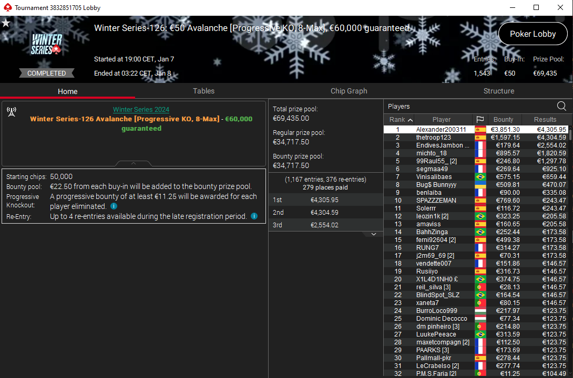Open the Chip Graph tab

[x=349, y=91]
